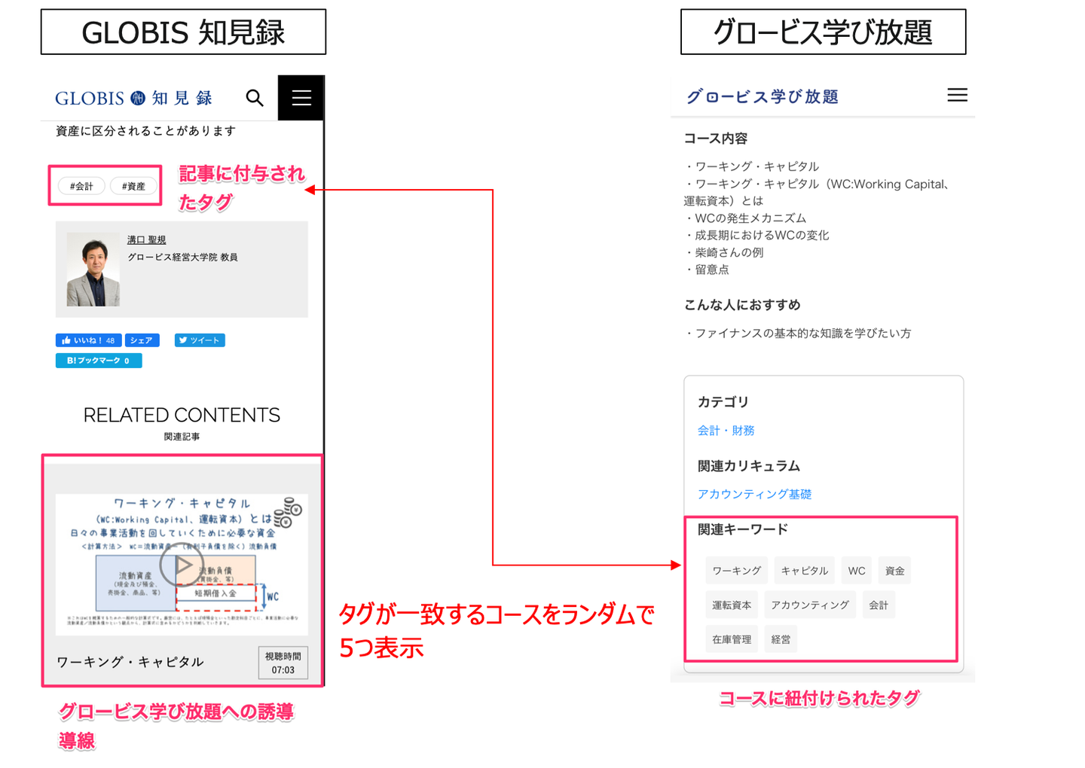Open the black hamburger menu in GLOBIS 知見録

pos(301,98)
